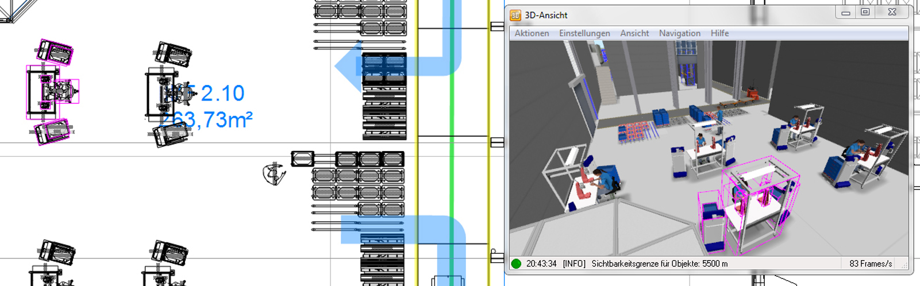Open the Aktionen menu in 3D-Ansicht
920x286 pixels.
[x=532, y=33]
